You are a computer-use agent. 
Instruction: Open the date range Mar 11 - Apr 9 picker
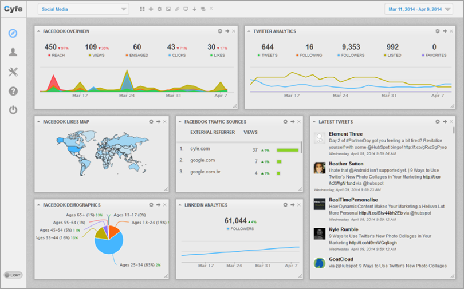(419, 9)
